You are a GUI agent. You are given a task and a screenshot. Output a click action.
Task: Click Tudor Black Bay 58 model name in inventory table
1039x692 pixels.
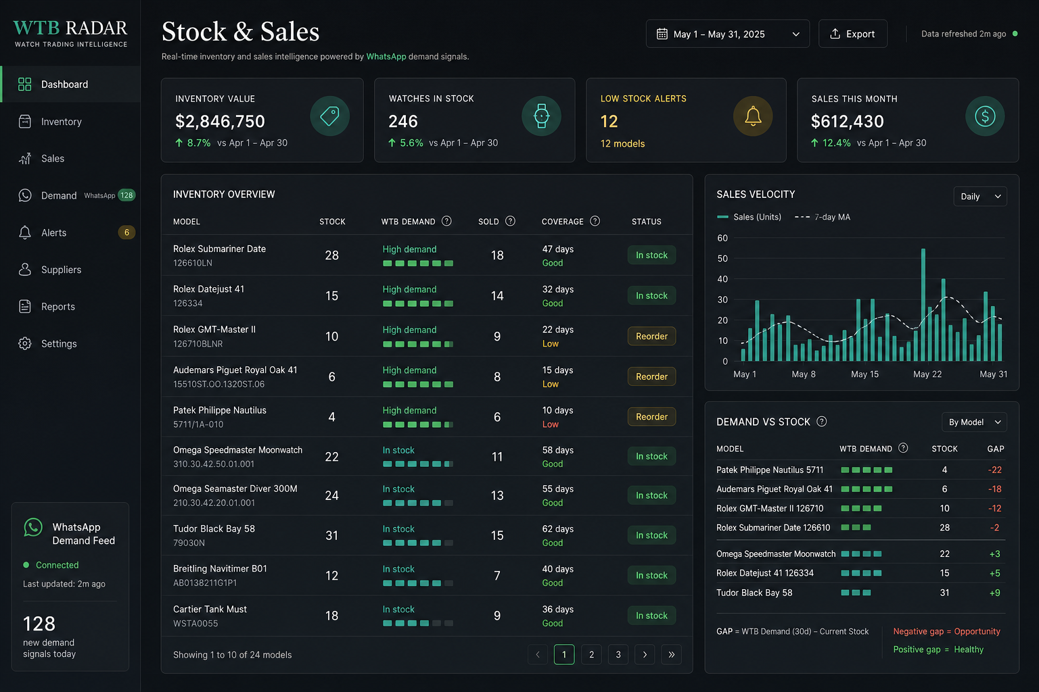click(x=214, y=528)
